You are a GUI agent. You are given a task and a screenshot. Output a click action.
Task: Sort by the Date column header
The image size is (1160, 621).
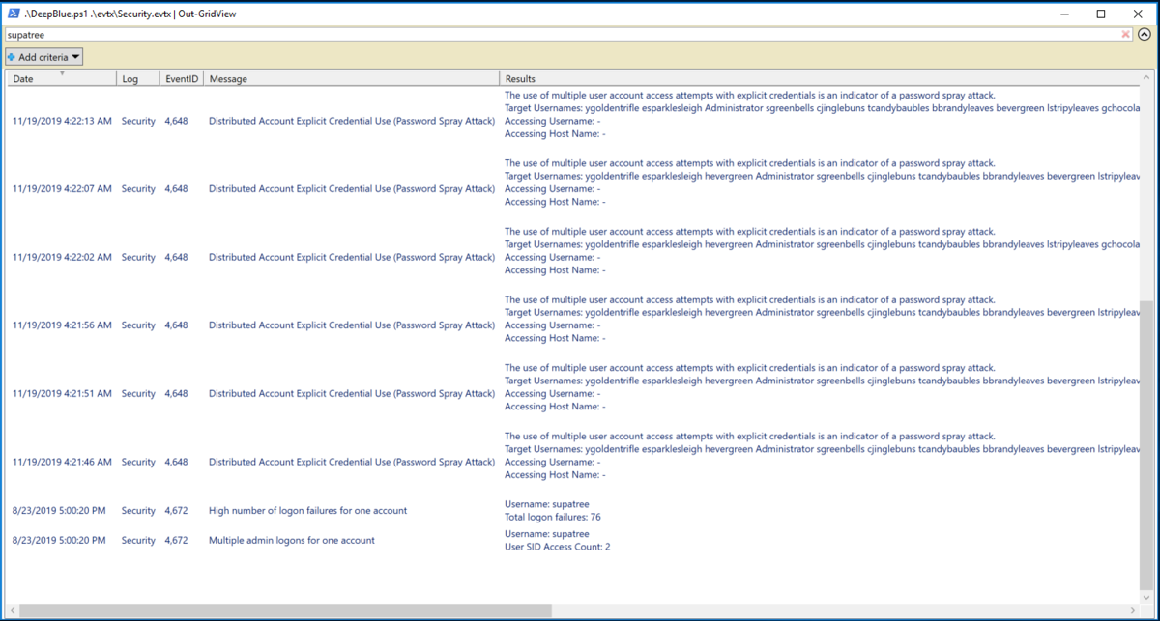pyautogui.click(x=62, y=78)
